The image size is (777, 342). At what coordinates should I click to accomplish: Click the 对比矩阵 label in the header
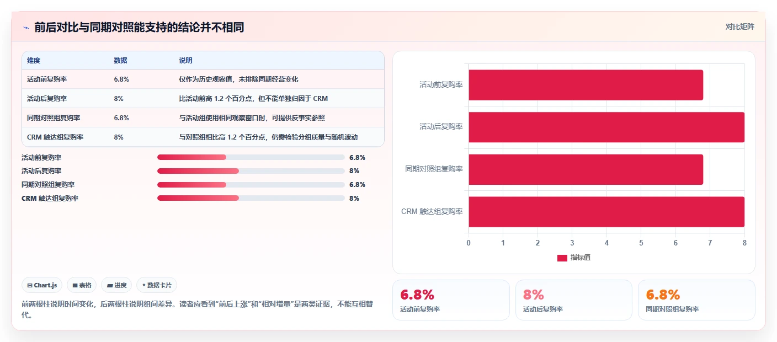(739, 26)
